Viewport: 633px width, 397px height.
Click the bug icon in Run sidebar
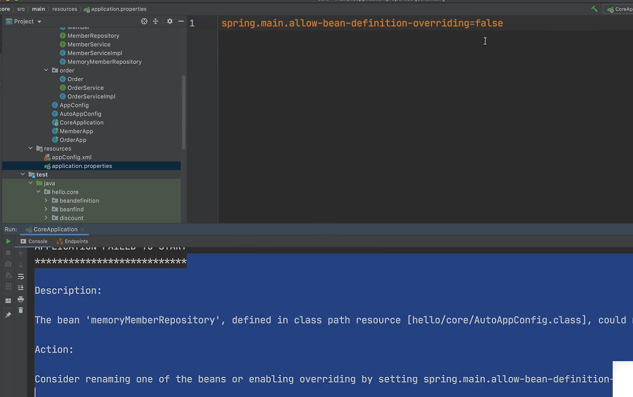coord(8,275)
